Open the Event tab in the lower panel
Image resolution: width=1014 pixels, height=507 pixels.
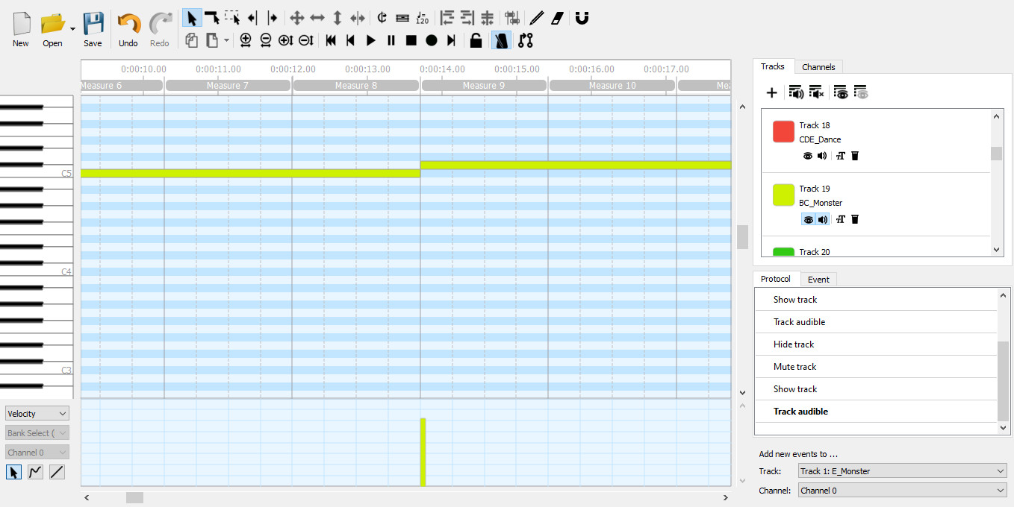tap(818, 279)
